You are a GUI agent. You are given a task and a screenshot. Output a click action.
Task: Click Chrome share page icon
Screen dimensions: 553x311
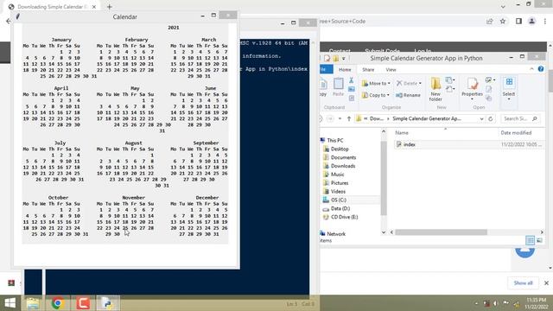[489, 21]
